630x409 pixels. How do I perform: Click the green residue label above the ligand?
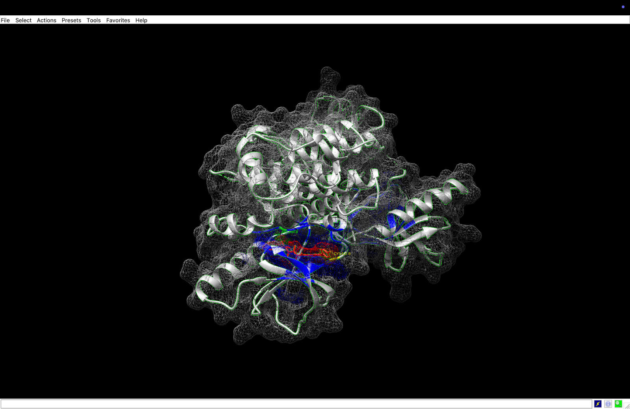[x=290, y=232]
